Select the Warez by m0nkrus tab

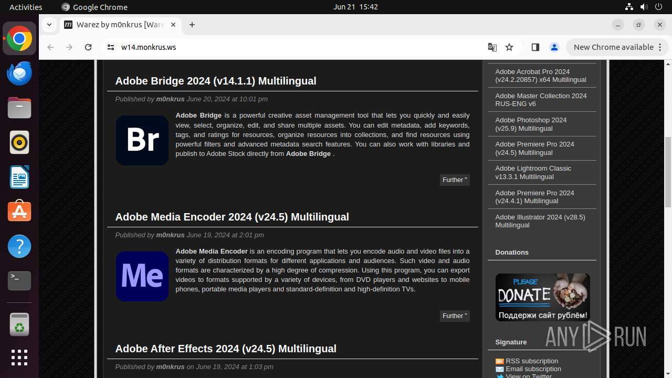(x=120, y=25)
